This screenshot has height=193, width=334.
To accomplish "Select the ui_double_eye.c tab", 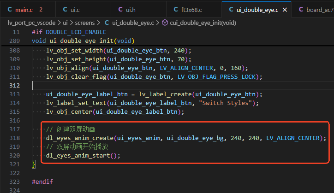I will (257, 10).
